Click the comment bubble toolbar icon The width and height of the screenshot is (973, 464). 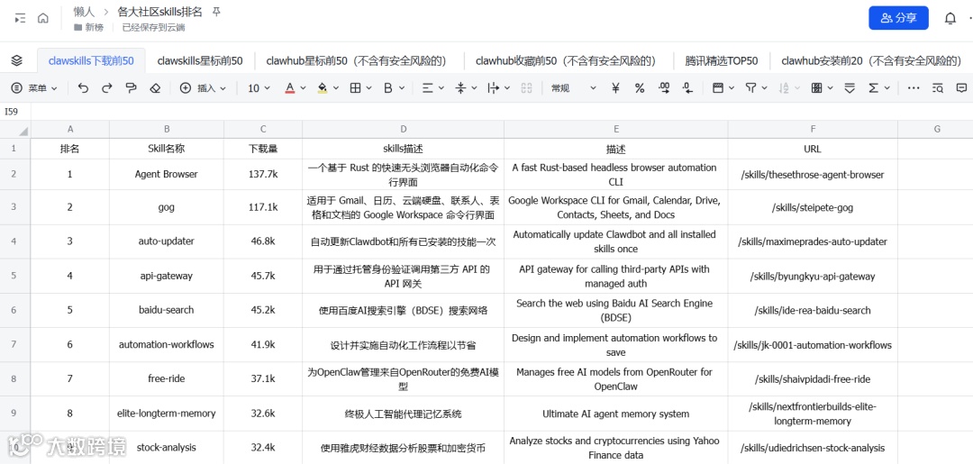(x=961, y=88)
